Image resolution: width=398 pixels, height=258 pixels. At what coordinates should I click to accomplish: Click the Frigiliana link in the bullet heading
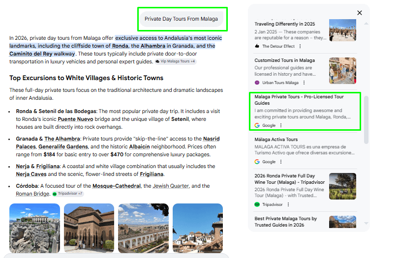(48, 166)
